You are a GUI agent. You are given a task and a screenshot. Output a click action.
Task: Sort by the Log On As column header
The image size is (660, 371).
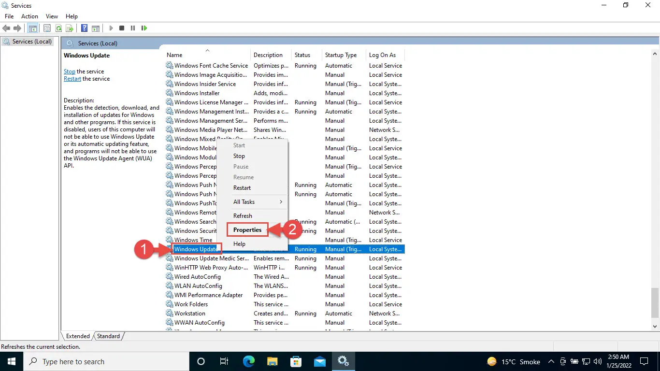click(x=385, y=55)
